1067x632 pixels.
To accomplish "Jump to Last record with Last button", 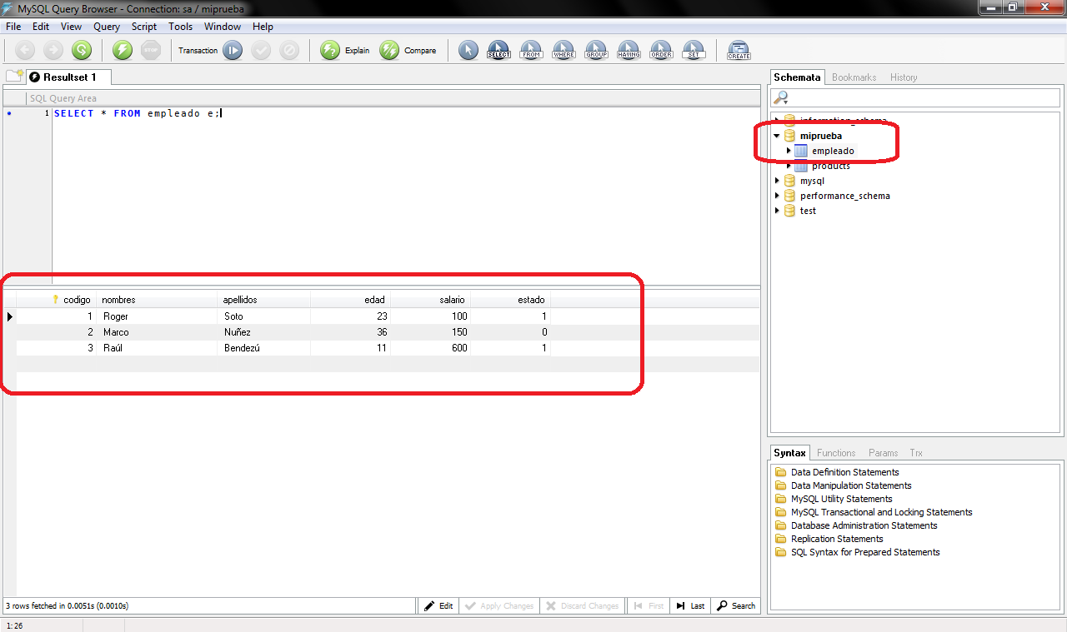I will coord(689,605).
